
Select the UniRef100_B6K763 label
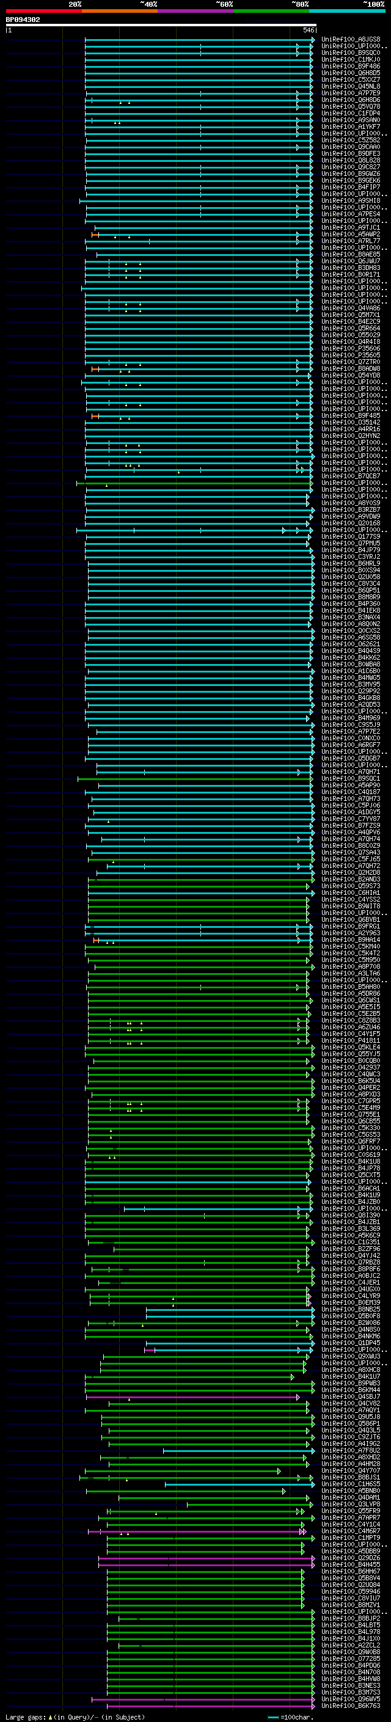(351, 1706)
